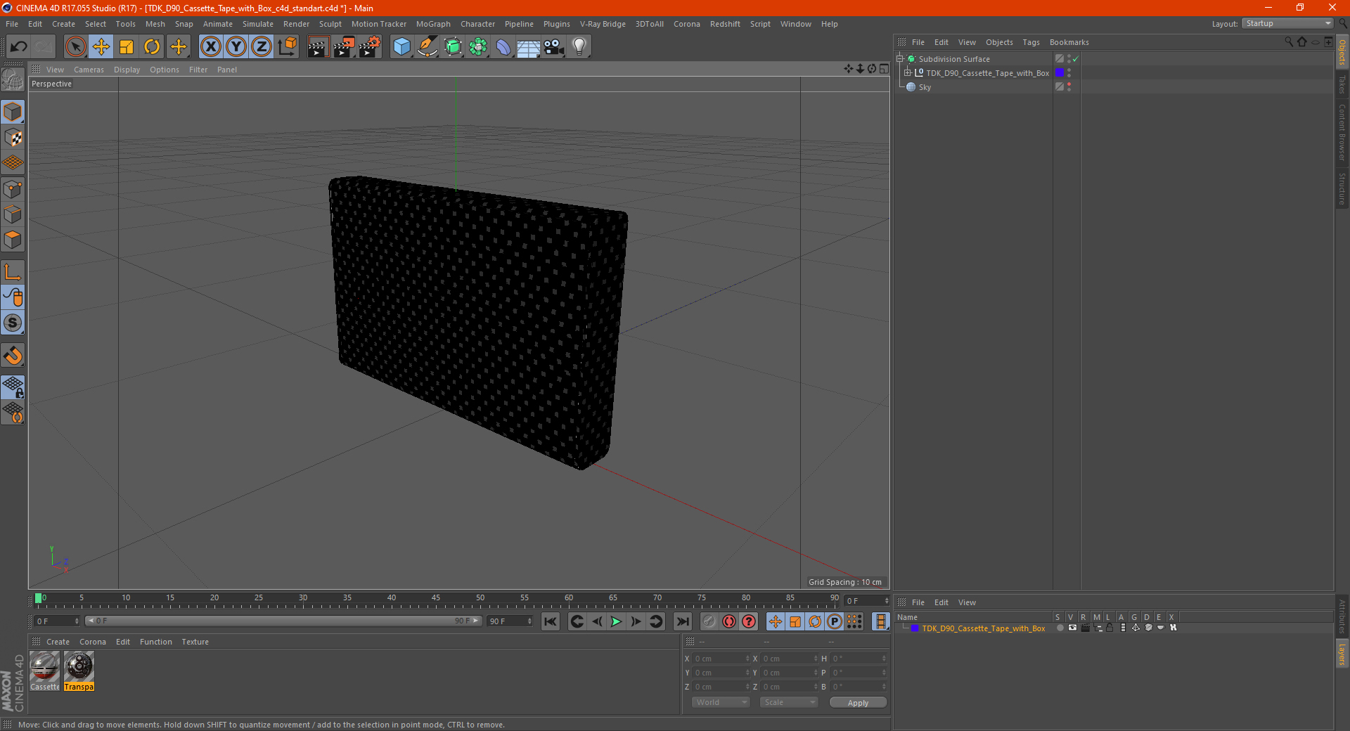Image resolution: width=1350 pixels, height=731 pixels.
Task: Click the Record Active Objects button
Action: coord(709,621)
